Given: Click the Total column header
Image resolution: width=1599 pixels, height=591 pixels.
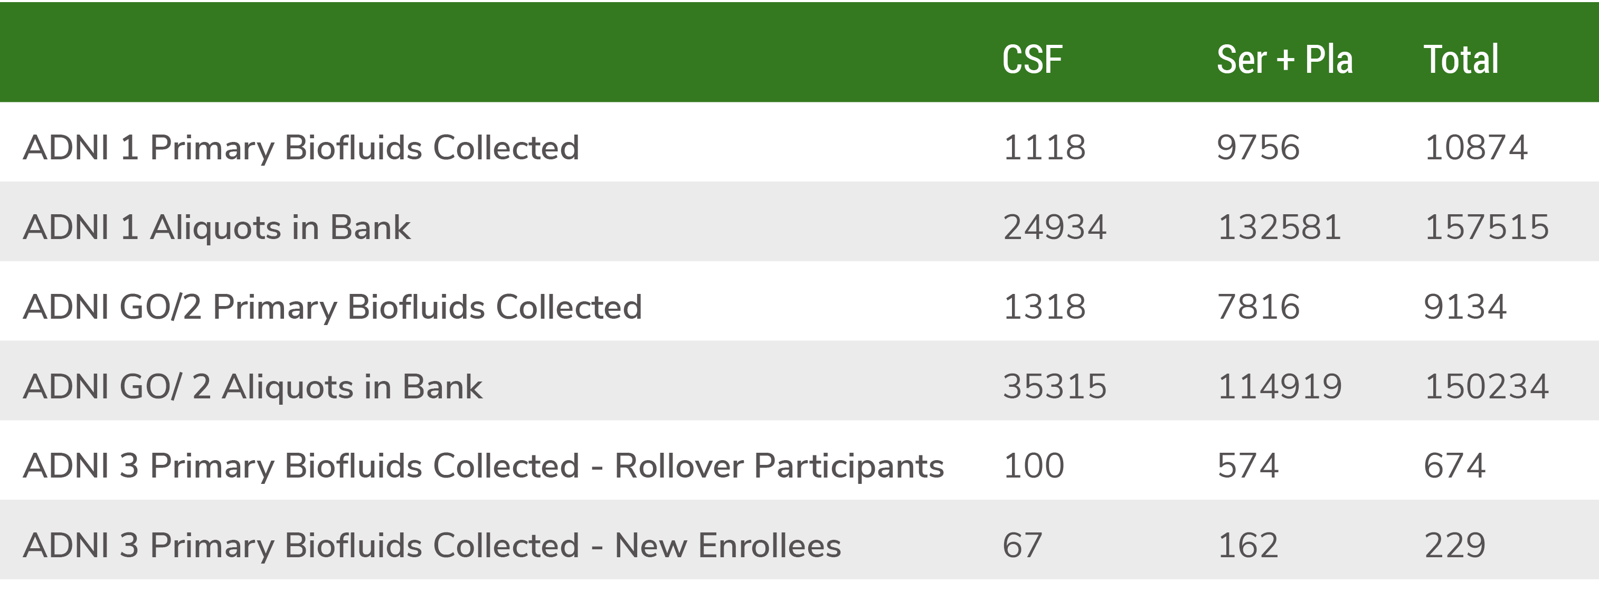Looking at the screenshot, I should [x=1461, y=60].
